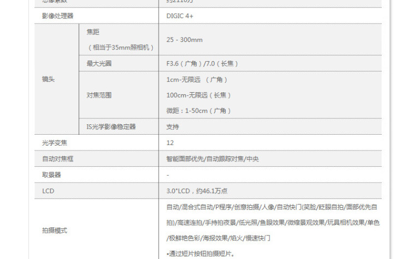Viewport: 409px width, 259px height.
Task: Select the 25 - 300mm focal length value
Action: click(184, 40)
